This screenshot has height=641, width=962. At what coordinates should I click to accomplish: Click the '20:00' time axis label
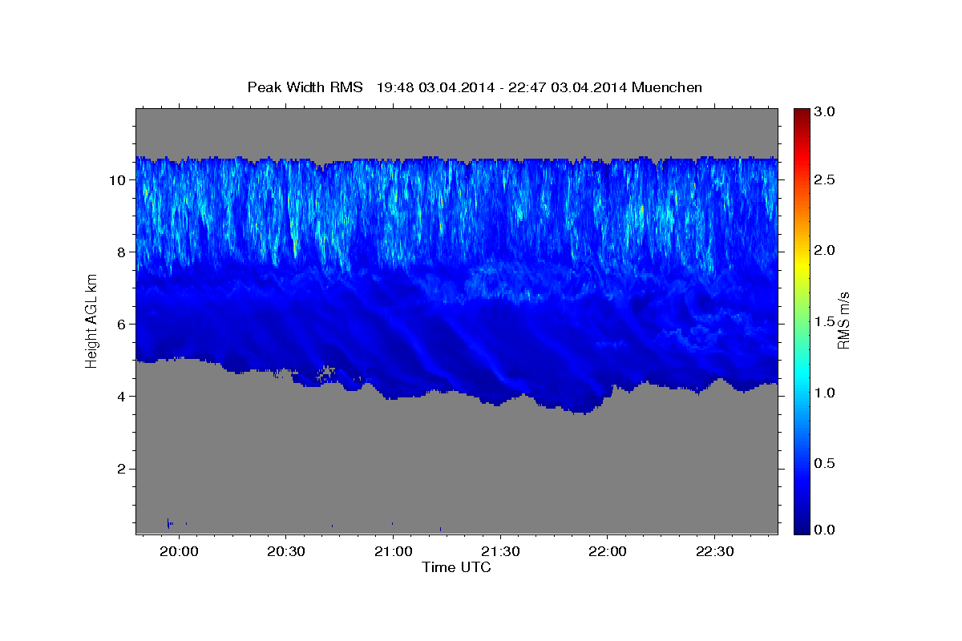point(178,551)
